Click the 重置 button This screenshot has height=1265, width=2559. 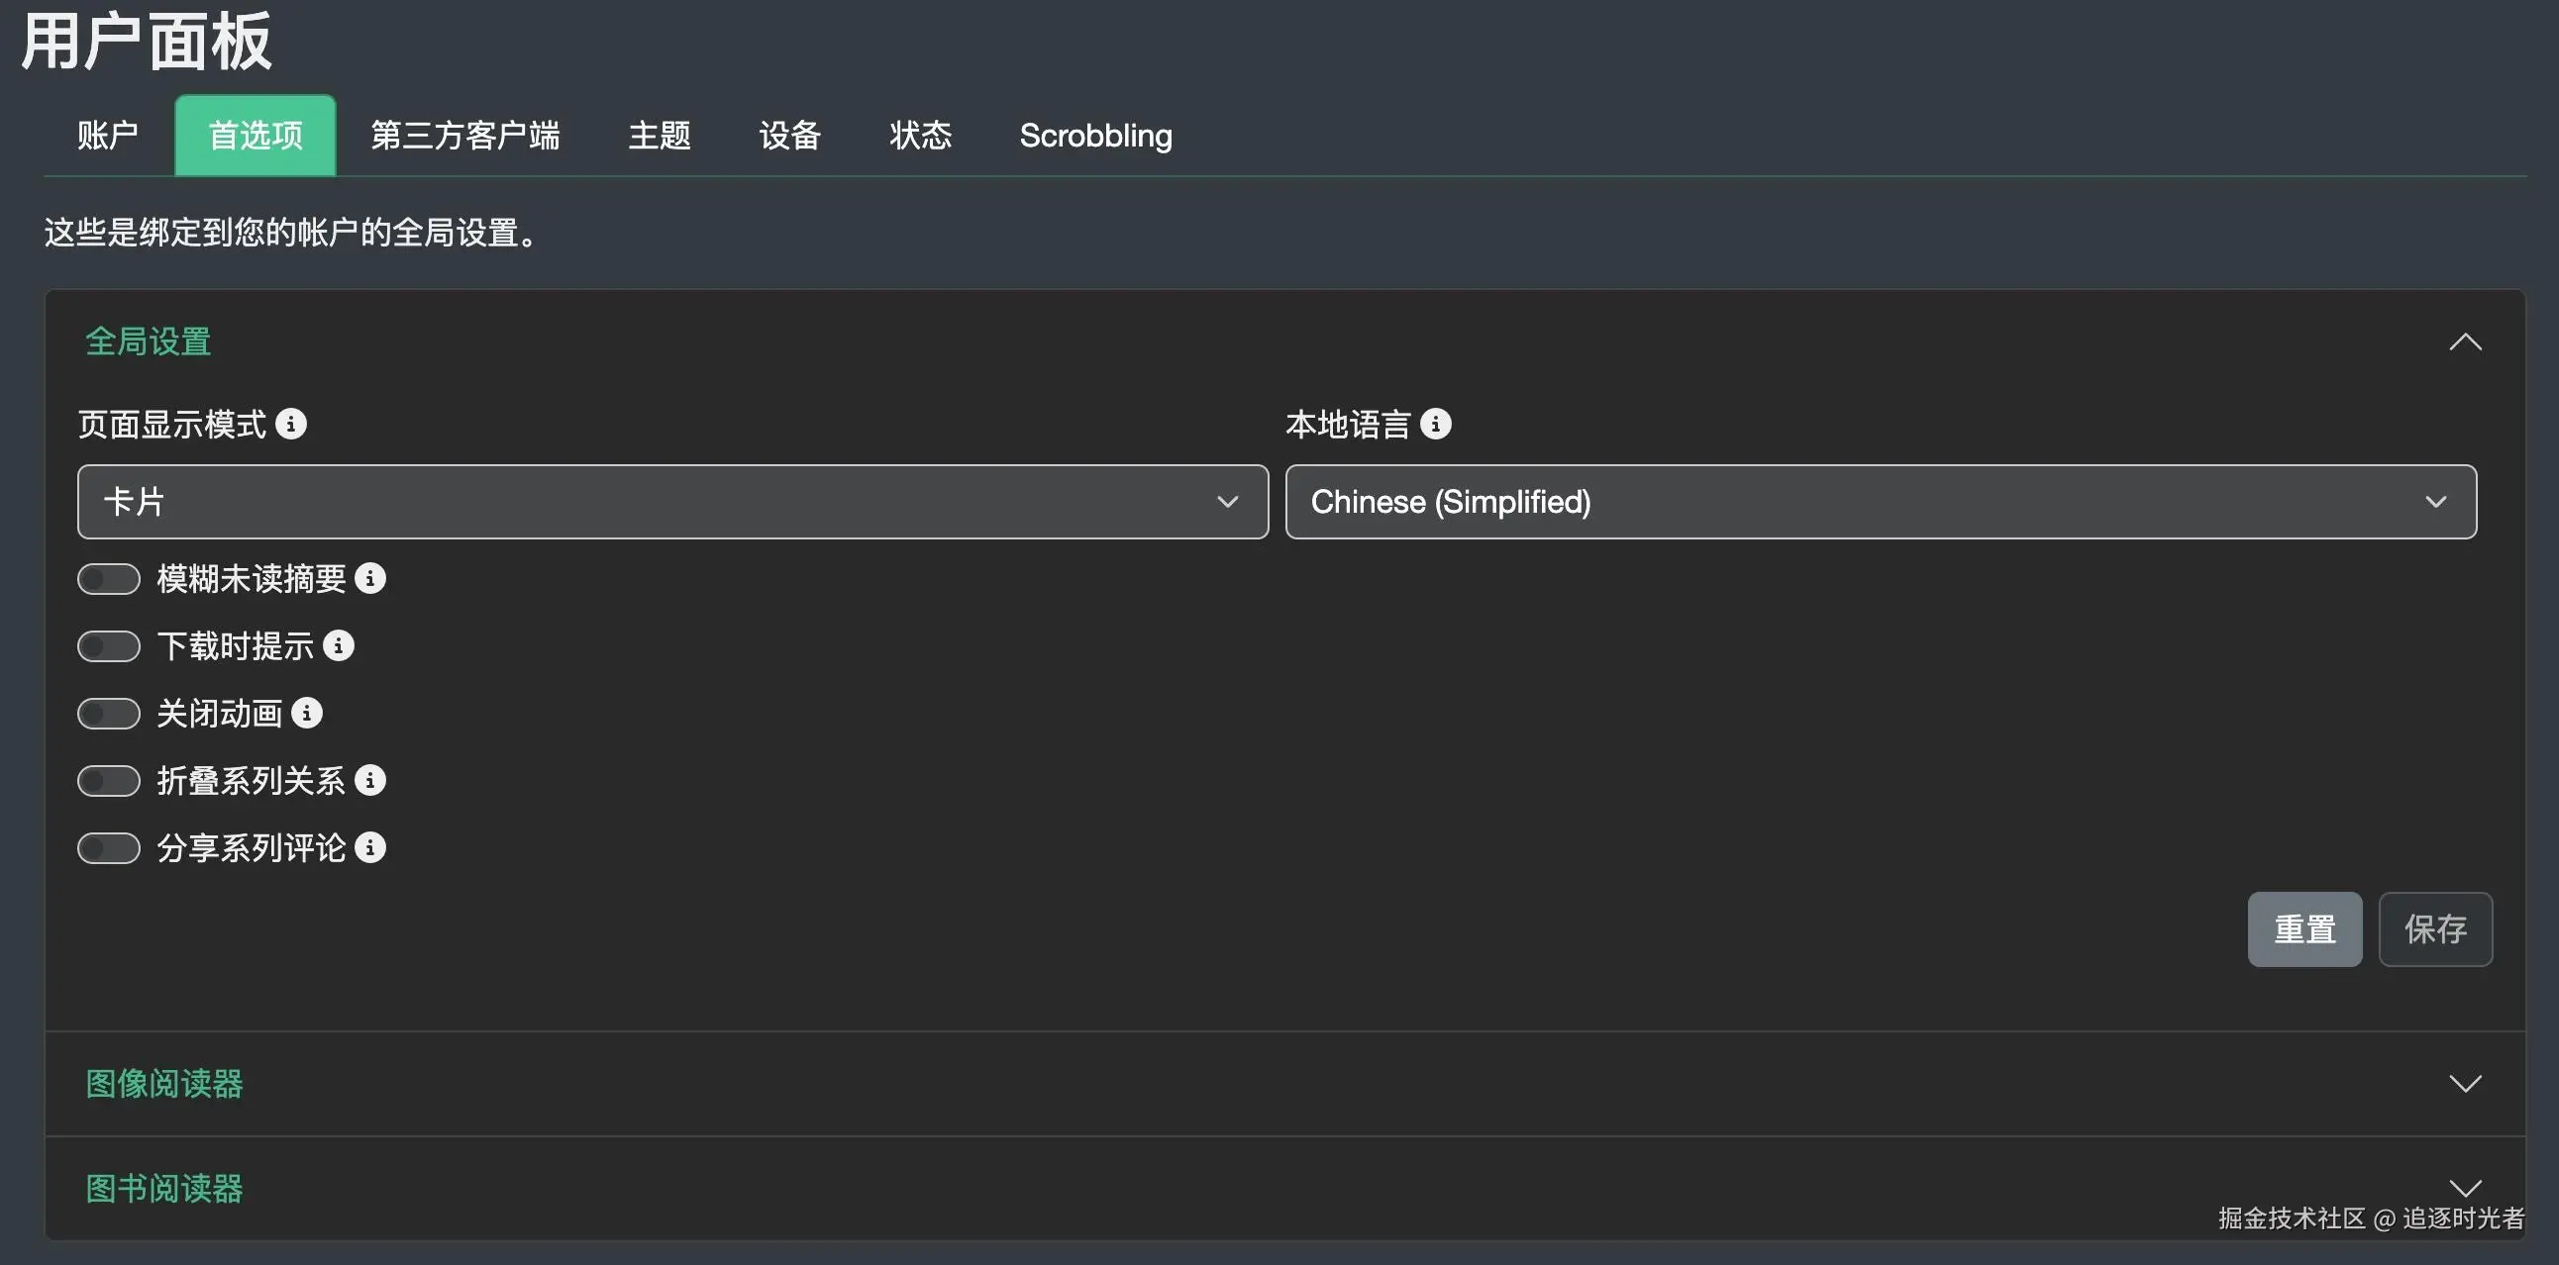tap(2304, 929)
